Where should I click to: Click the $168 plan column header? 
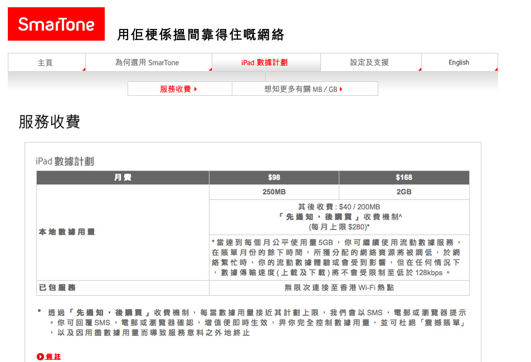(404, 178)
